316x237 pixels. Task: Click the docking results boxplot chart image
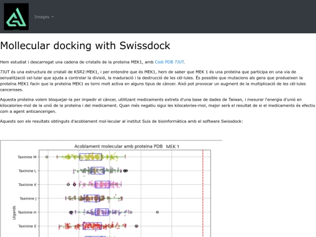[x=111, y=188]
